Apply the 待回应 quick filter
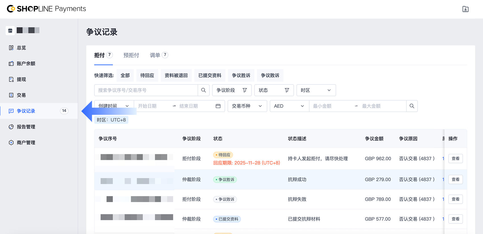Image resolution: width=483 pixels, height=234 pixels. (147, 75)
